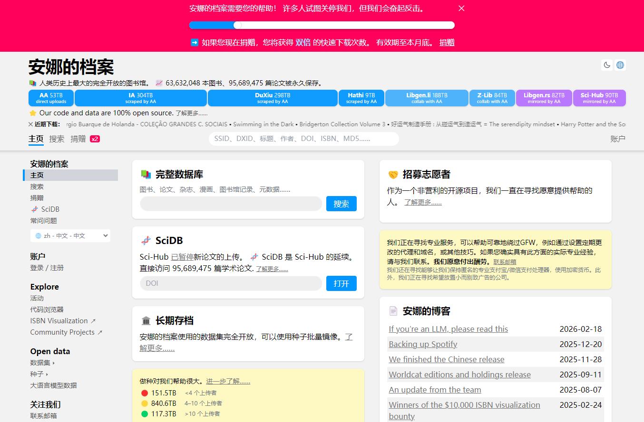Select the Libgen.rs 82TB mirrored badge
Image resolution: width=644 pixels, height=422 pixels.
pyautogui.click(x=544, y=98)
